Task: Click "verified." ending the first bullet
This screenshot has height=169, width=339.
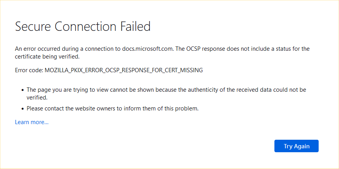Action: tap(37, 98)
